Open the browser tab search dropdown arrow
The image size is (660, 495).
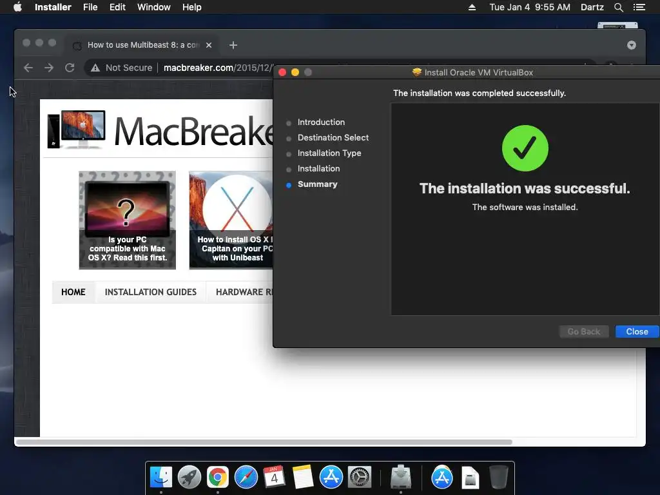pyautogui.click(x=632, y=45)
